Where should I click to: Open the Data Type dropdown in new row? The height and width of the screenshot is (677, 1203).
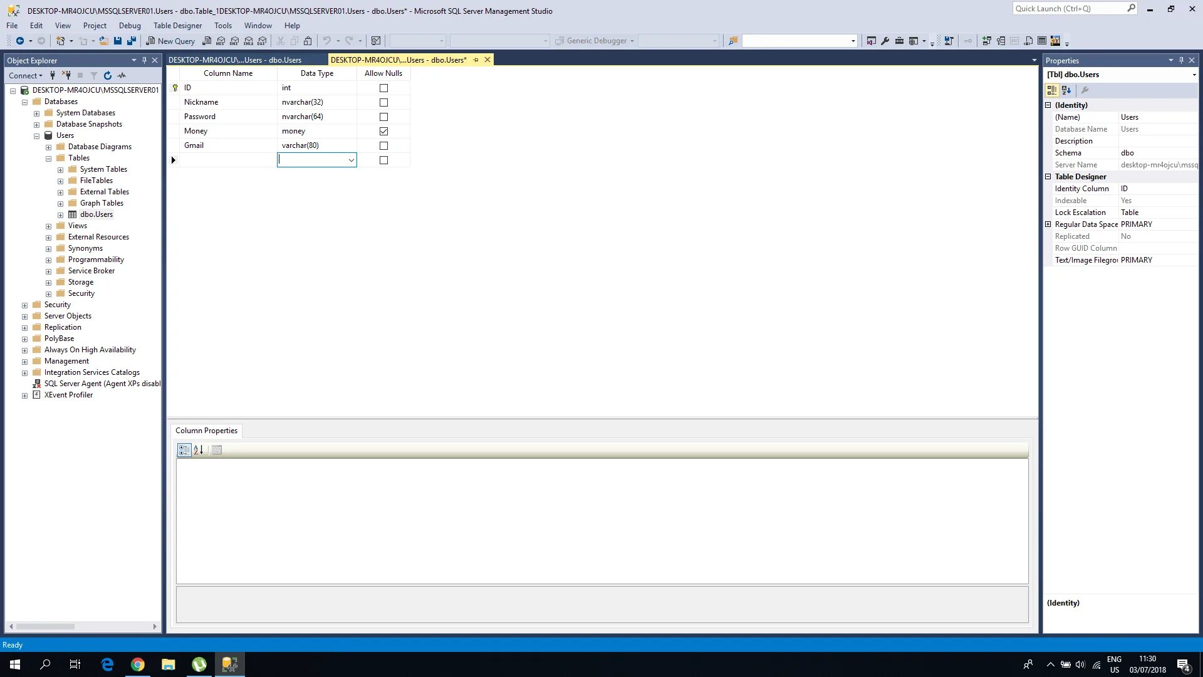coord(351,160)
